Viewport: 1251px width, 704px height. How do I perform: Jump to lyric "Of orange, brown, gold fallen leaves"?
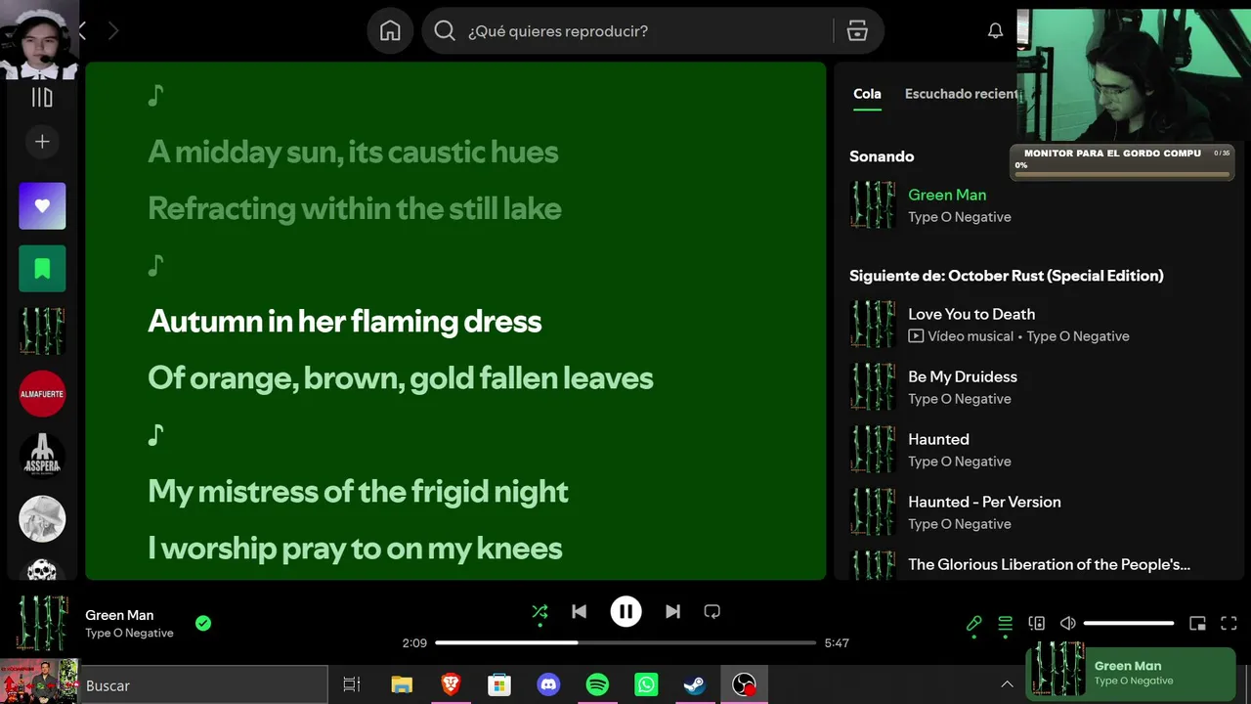tap(401, 378)
